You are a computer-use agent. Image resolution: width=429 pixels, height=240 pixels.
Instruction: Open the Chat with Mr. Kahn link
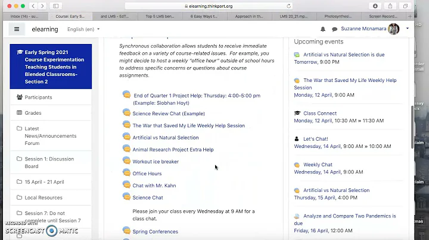154,185
